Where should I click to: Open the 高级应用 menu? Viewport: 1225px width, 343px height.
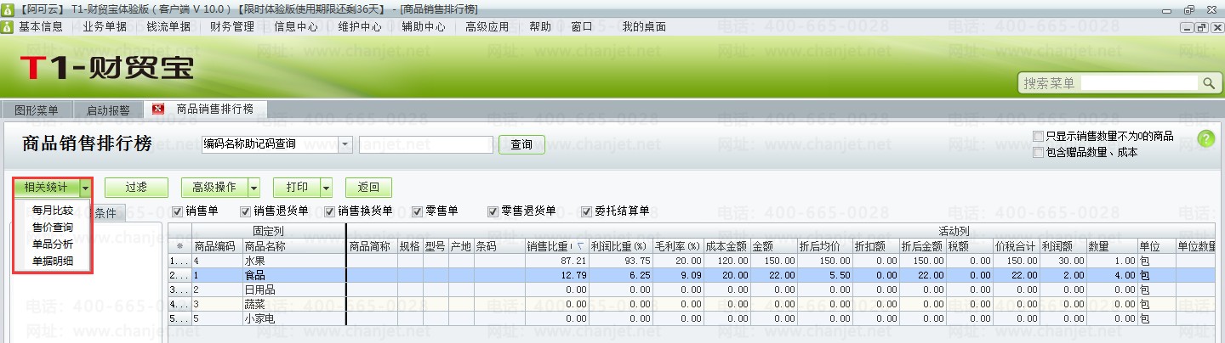(487, 26)
